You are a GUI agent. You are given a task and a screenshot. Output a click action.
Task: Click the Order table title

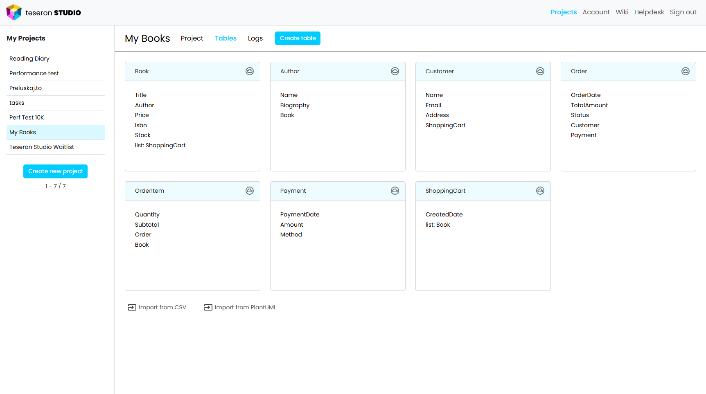[x=579, y=71]
